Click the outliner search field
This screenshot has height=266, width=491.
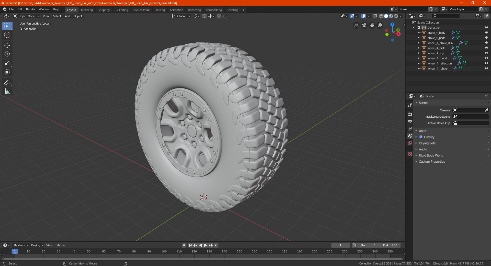pos(445,16)
